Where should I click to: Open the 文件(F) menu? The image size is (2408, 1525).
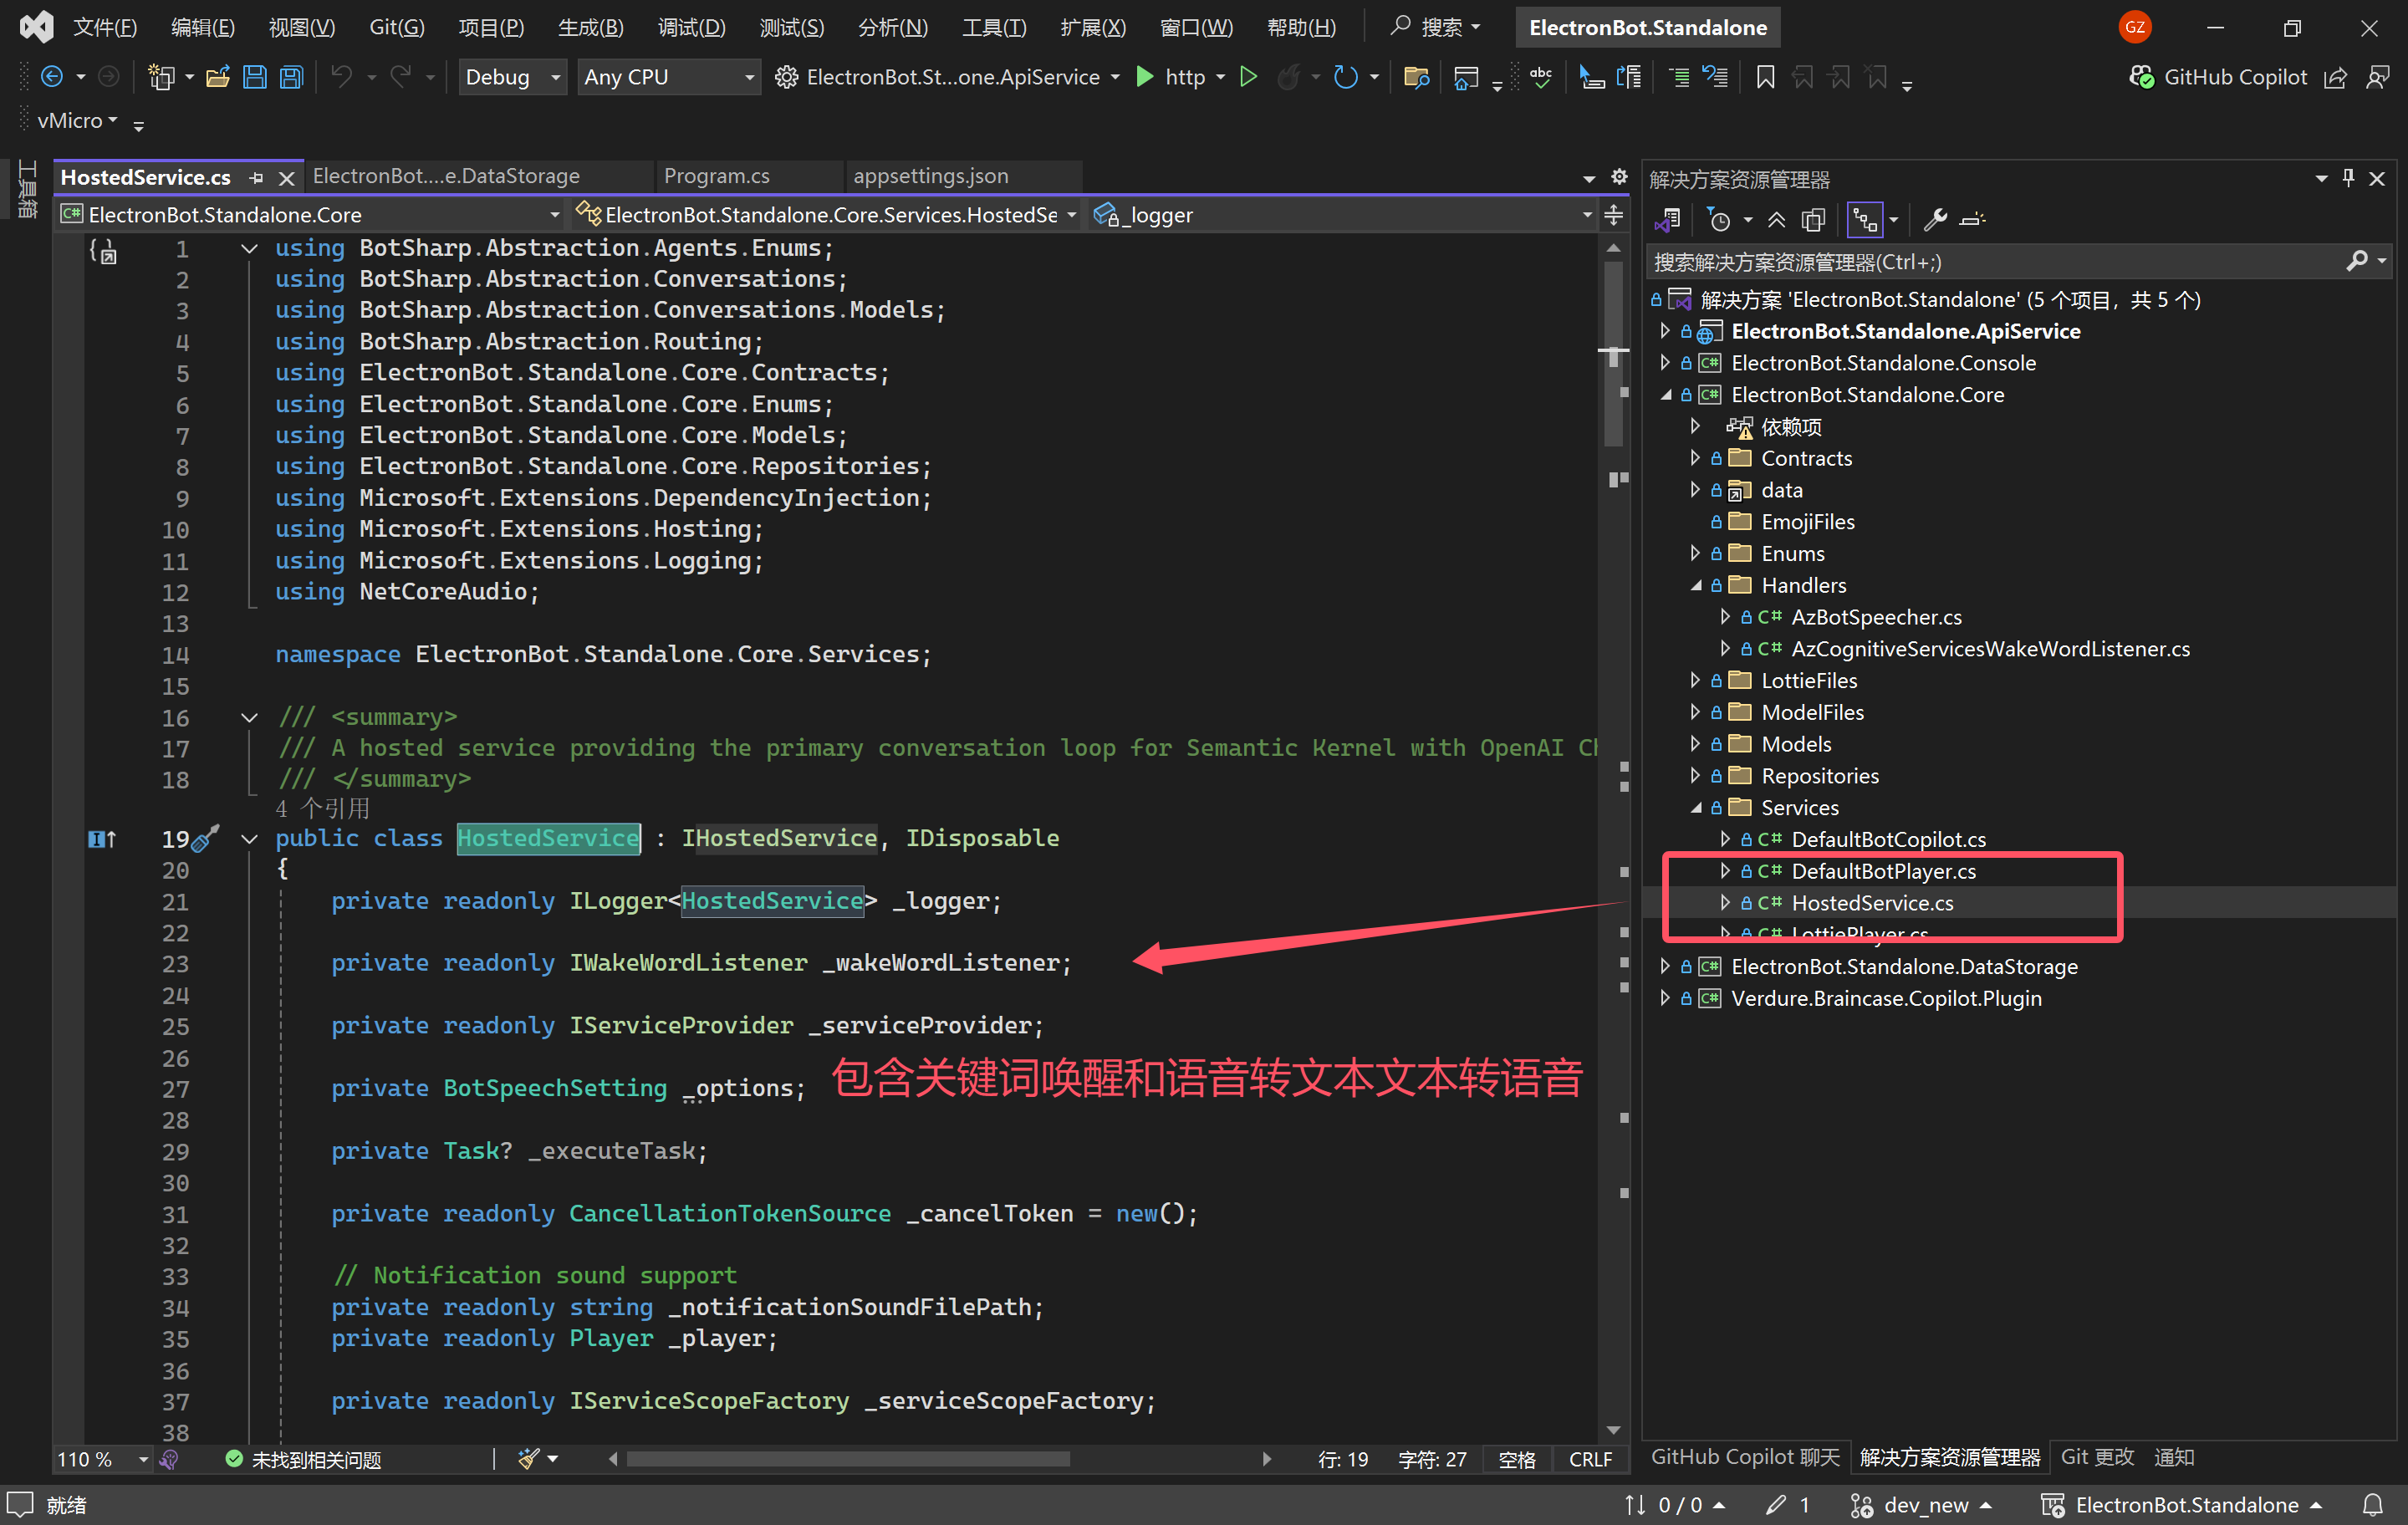click(x=105, y=27)
